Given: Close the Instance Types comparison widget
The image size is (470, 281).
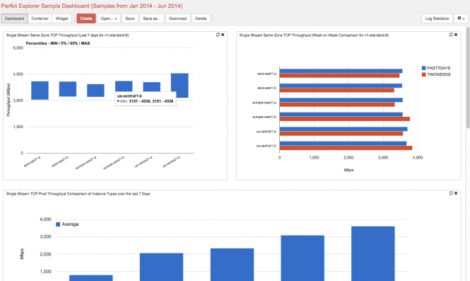Looking at the screenshot, I should 456,193.
